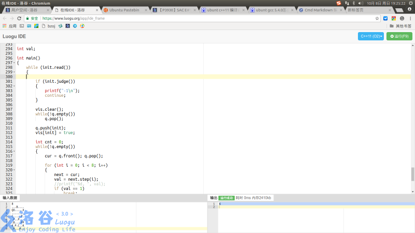Toggle fold arrow at line 316
This screenshot has height=233, width=415.
point(14,151)
